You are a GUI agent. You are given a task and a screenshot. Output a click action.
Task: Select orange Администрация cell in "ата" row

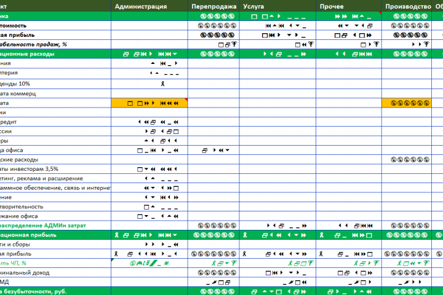[x=150, y=103]
